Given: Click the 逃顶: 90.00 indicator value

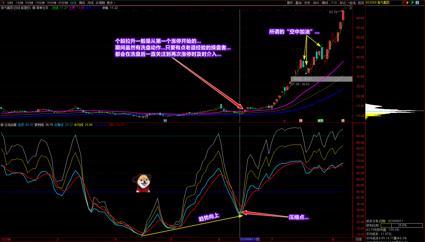Looking at the screenshot, I should [x=26, y=125].
